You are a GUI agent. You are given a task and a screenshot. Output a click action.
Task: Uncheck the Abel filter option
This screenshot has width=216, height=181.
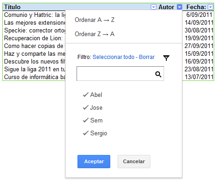point(93,95)
